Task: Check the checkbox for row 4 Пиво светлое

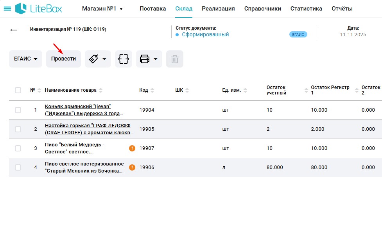Action: pyautogui.click(x=18, y=167)
